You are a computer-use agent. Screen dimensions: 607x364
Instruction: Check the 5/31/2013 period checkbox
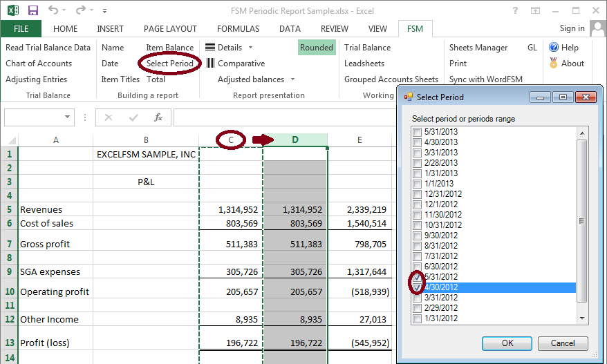(417, 132)
